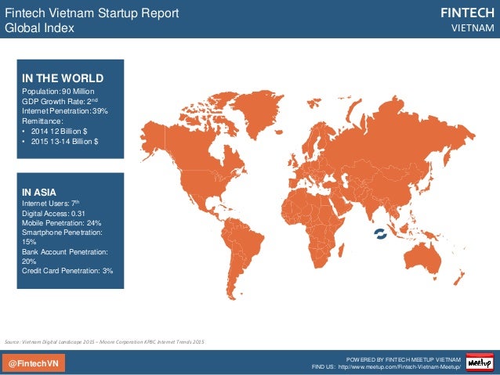Click POWERED BY FINTECH MEETUP VIETNAM text
This screenshot has width=500, height=375.
point(404,359)
